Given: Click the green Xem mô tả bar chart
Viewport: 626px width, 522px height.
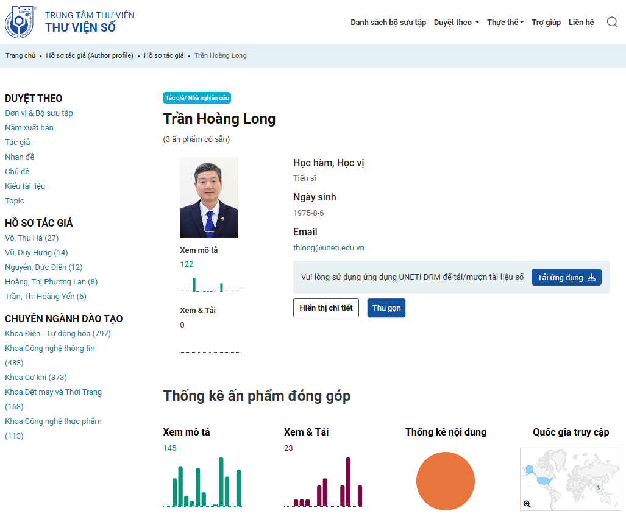Looking at the screenshot, I should point(202,482).
